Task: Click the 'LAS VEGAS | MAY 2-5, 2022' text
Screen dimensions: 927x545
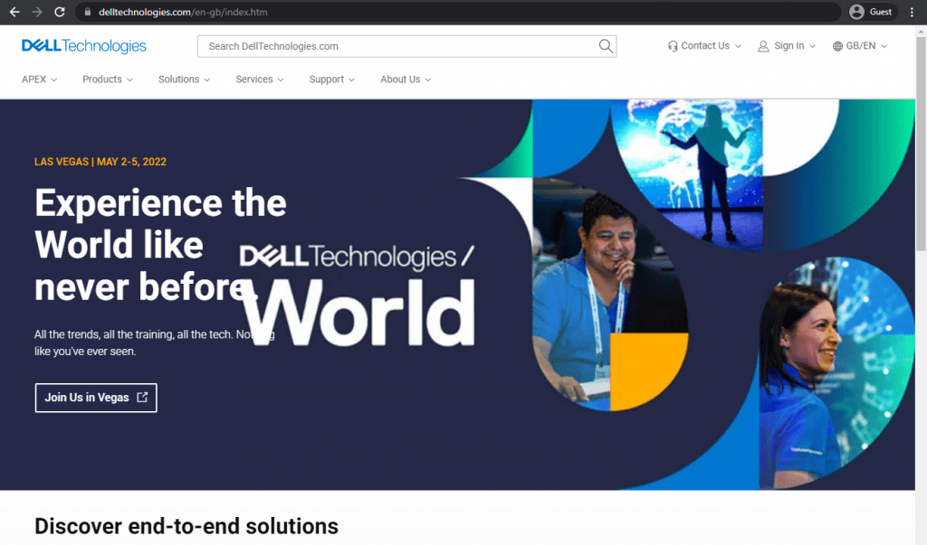Action: pos(100,162)
